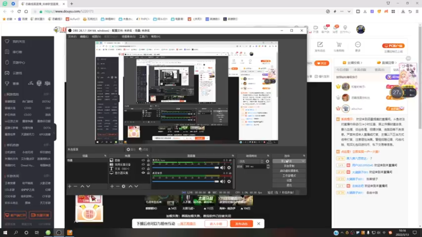
Task: Pop out the sources dock panel
Action: click(148, 156)
